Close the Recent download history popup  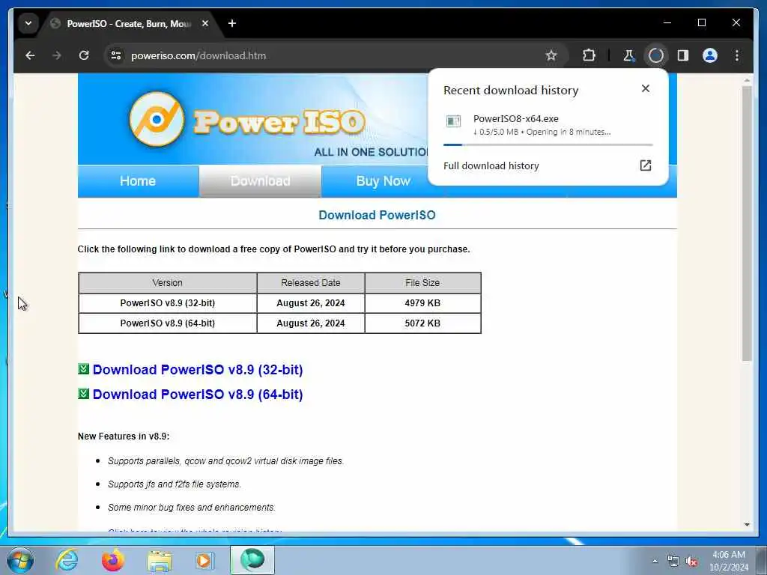click(x=645, y=88)
